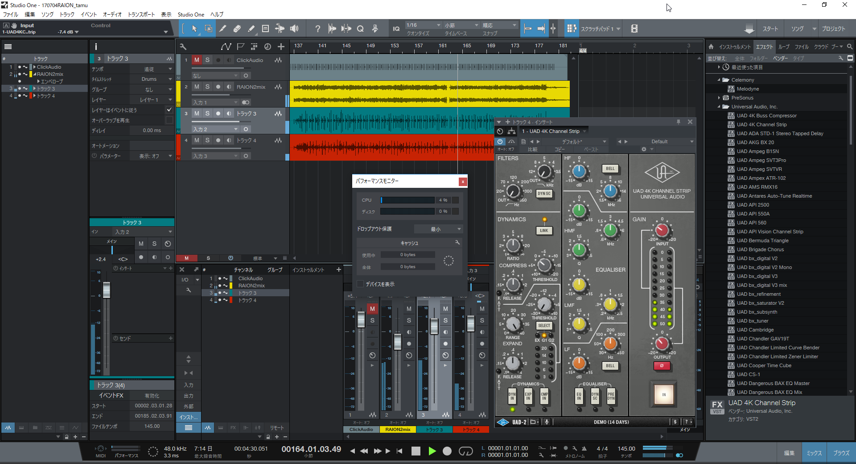Switch to the ループ browser tab
The image size is (856, 464).
click(784, 46)
